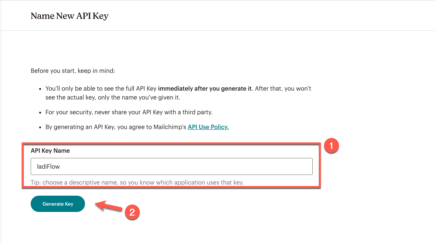The height and width of the screenshot is (243, 435).
Task: Click the "Name New API Key" heading
Action: tap(69, 16)
